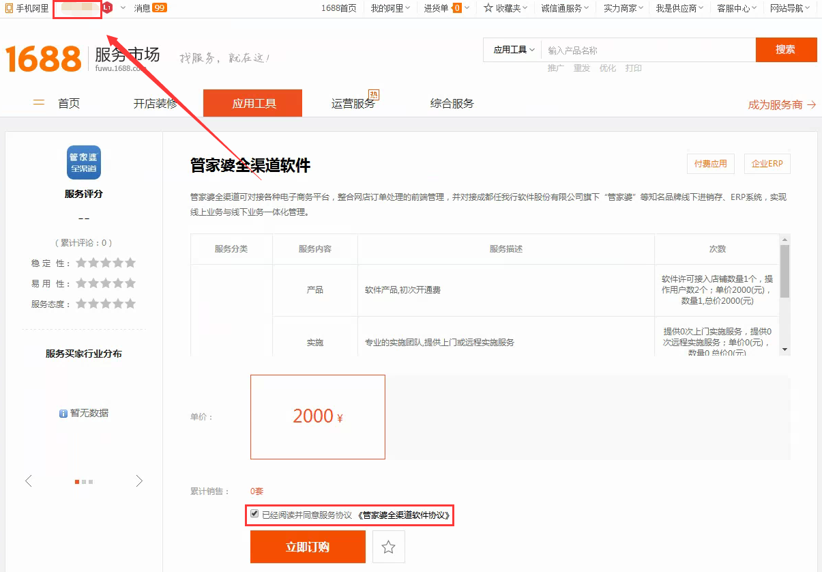
Task: Expand the account dropdown arrow beside the L1 badge
Action: [123, 8]
